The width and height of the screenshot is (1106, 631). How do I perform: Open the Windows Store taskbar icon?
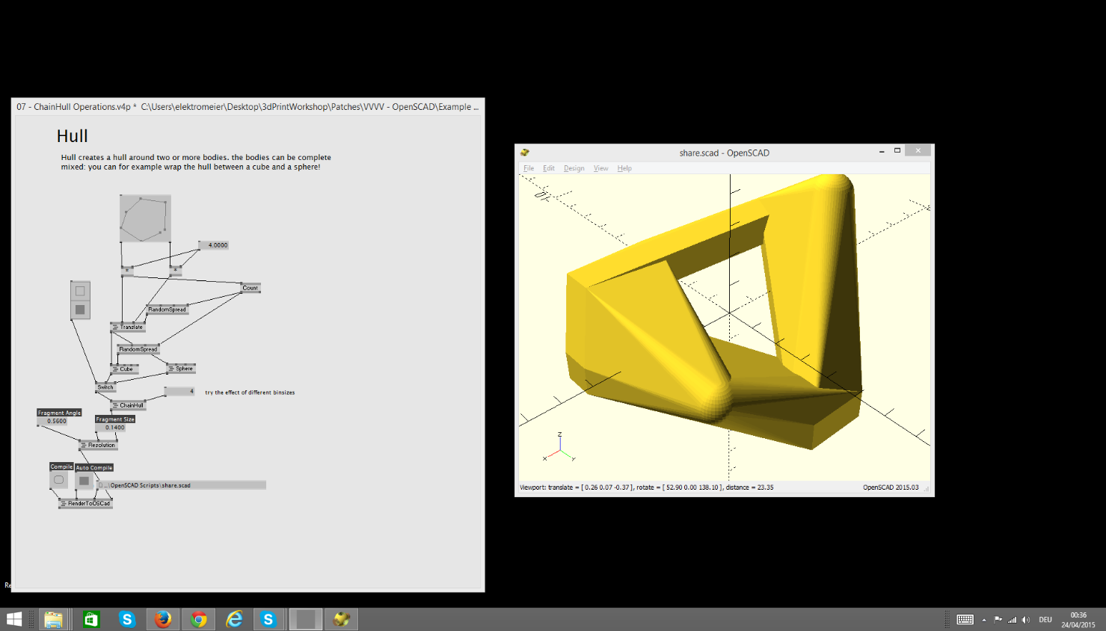click(91, 619)
